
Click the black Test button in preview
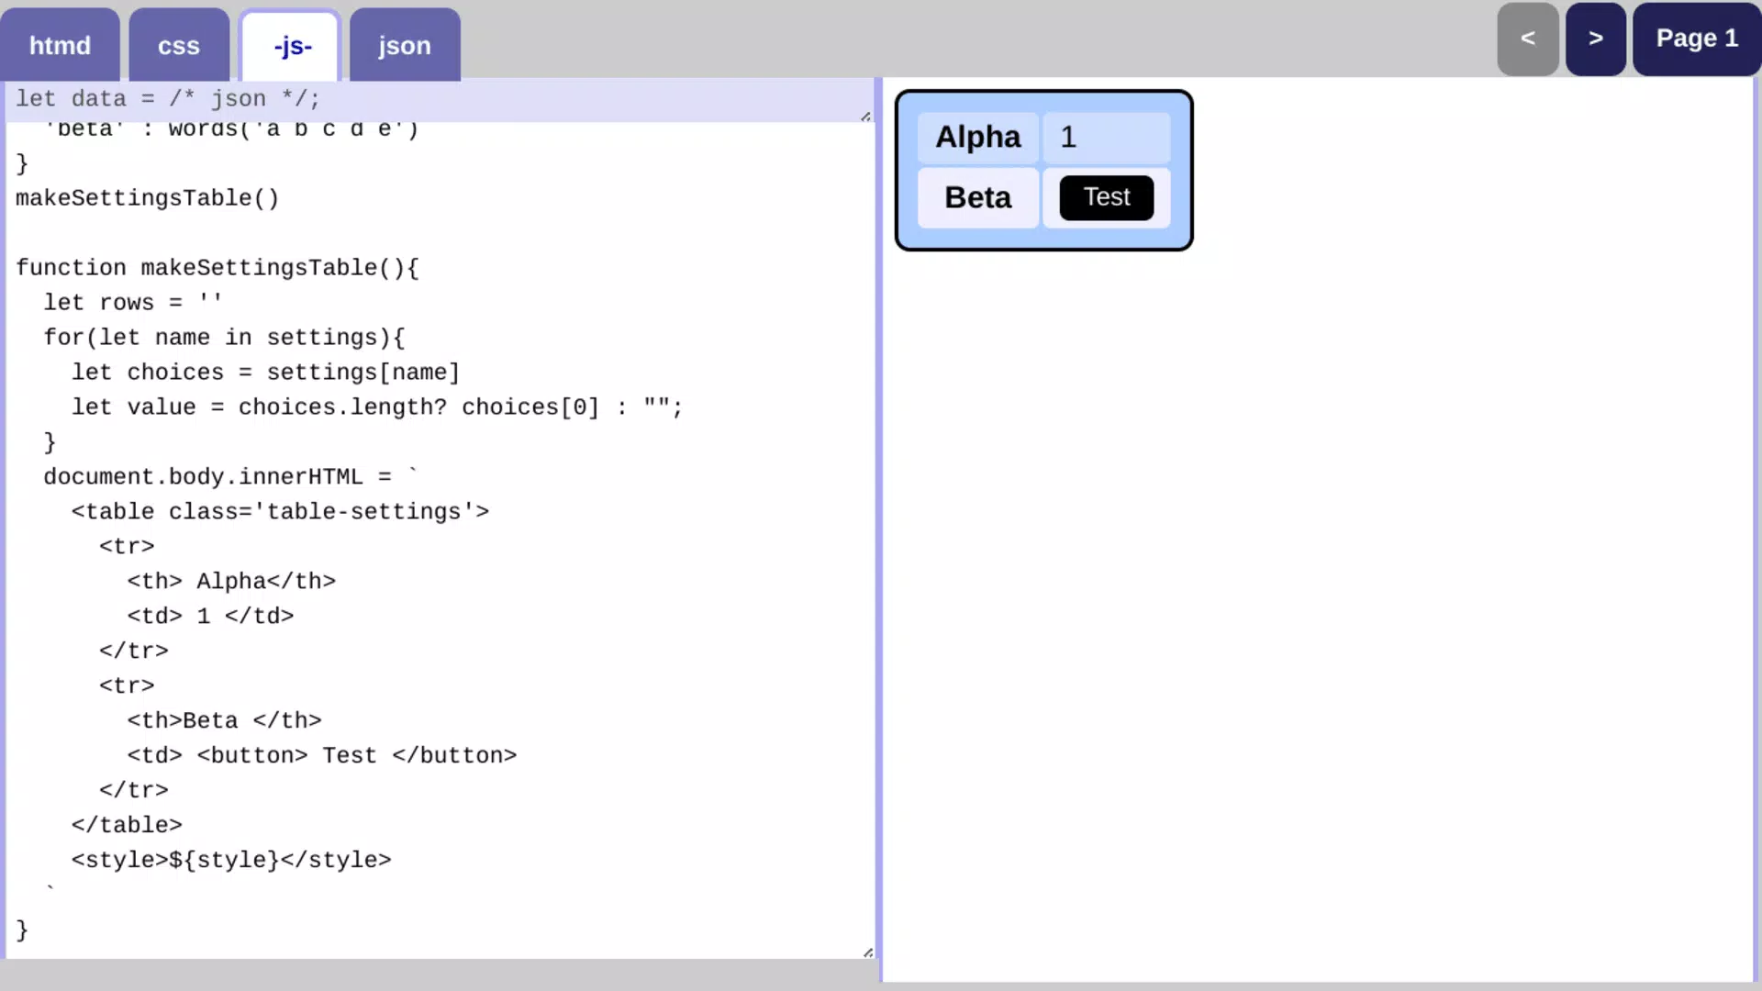point(1107,197)
